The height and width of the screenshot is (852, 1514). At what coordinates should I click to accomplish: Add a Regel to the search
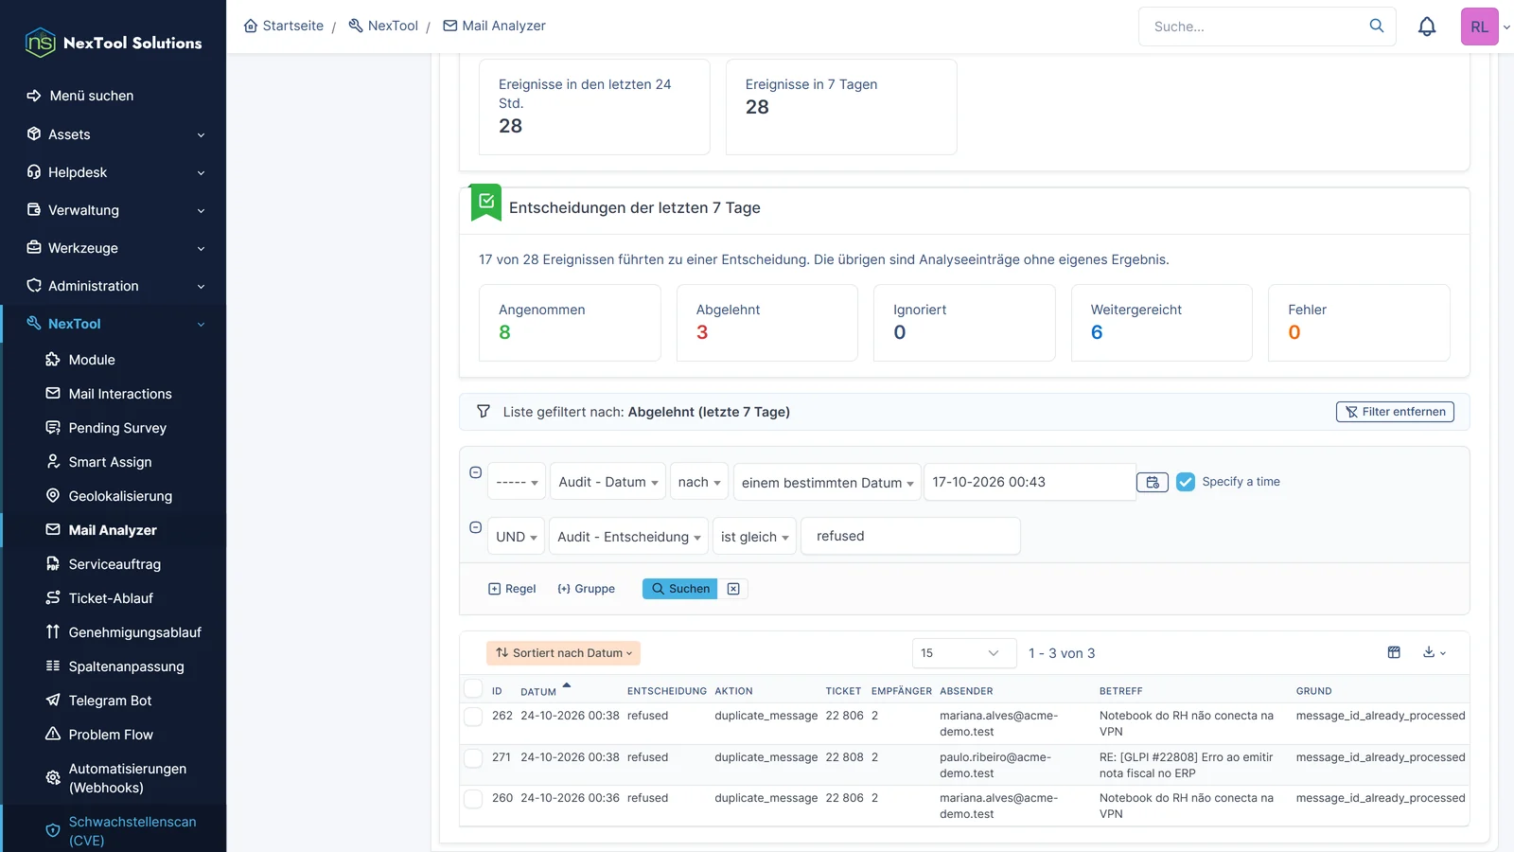[512, 589]
